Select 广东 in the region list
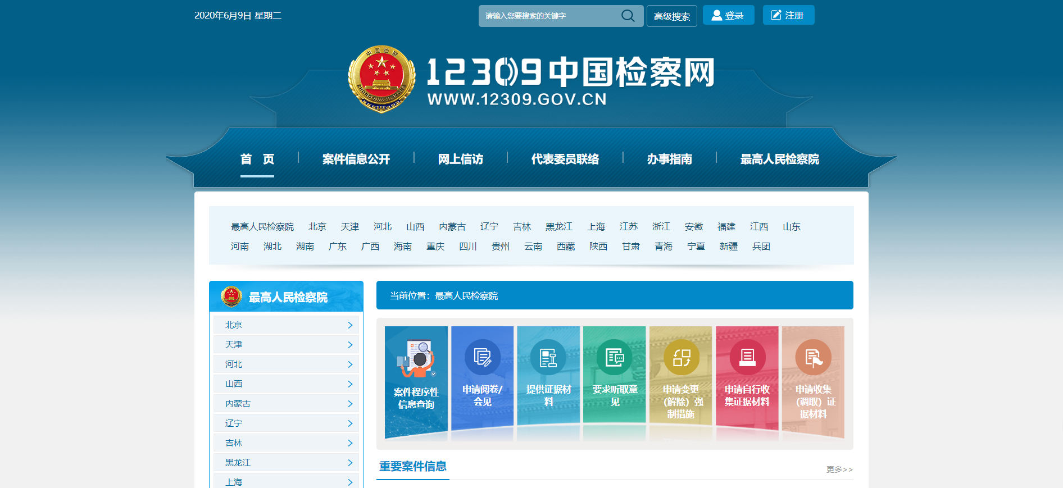This screenshot has height=488, width=1063. coord(338,247)
